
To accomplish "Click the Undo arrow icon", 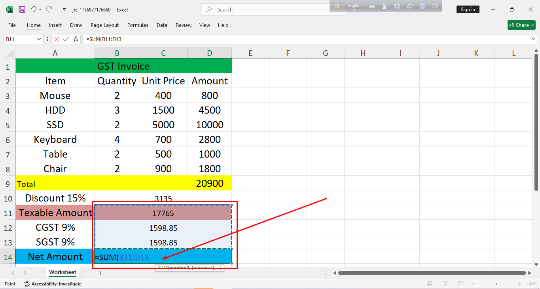I will coord(34,10).
